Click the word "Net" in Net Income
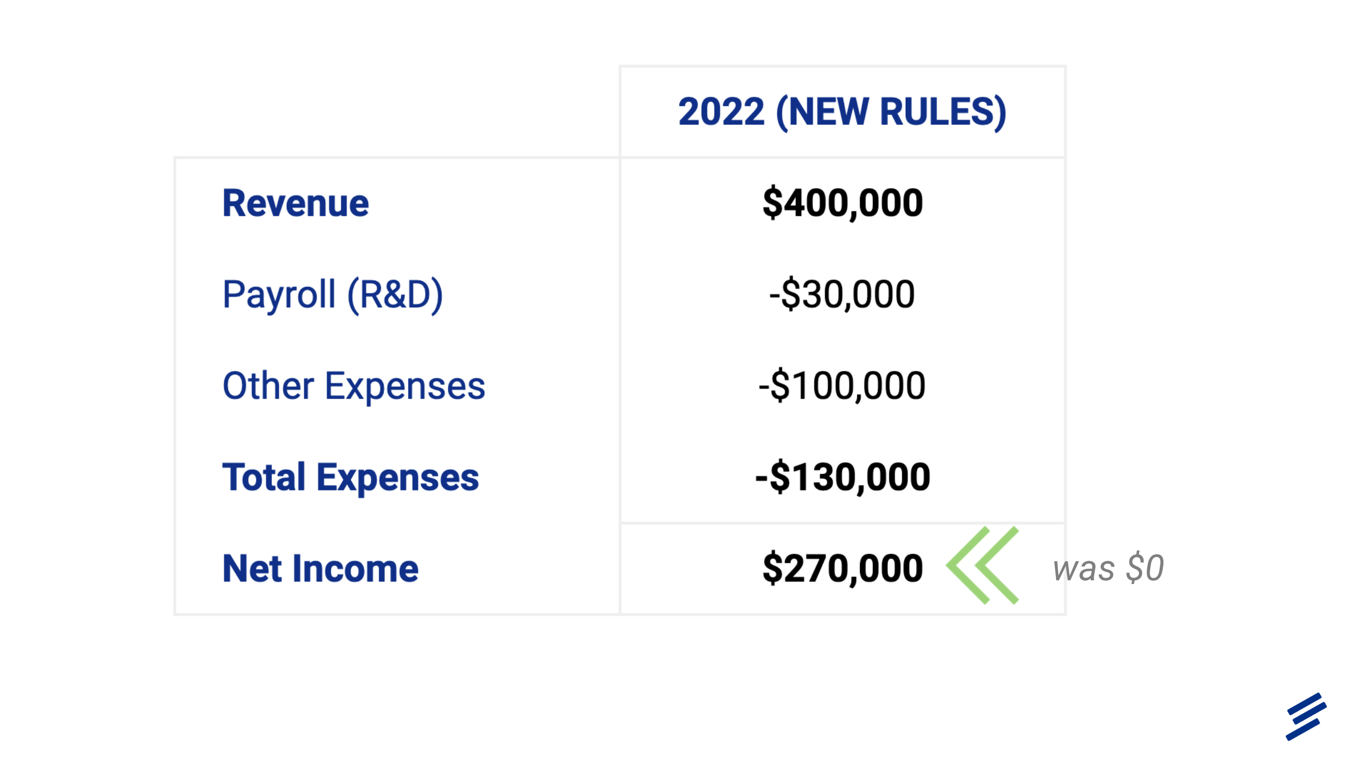Screen dimensions: 1361x761 click(x=252, y=569)
